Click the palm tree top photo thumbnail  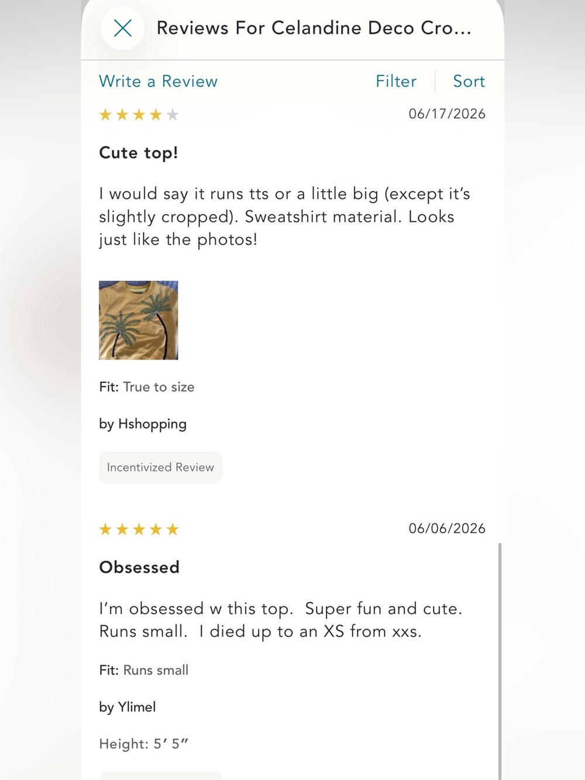pyautogui.click(x=139, y=320)
